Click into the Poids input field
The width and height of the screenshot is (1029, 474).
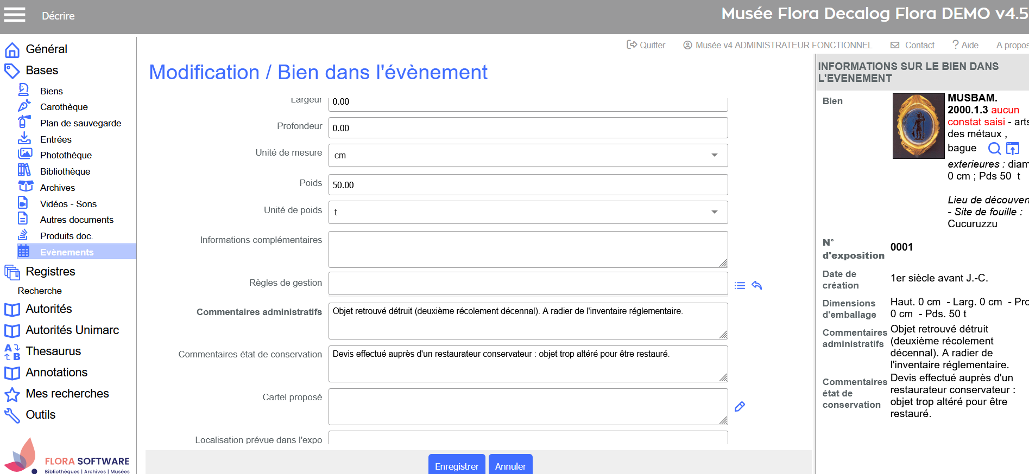(527, 185)
